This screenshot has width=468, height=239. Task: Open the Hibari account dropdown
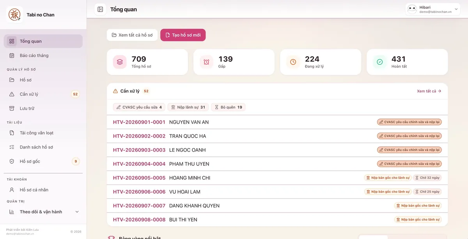click(433, 9)
